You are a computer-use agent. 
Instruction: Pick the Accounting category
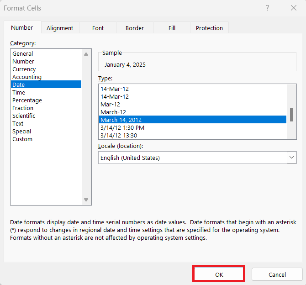pyautogui.click(x=46, y=77)
